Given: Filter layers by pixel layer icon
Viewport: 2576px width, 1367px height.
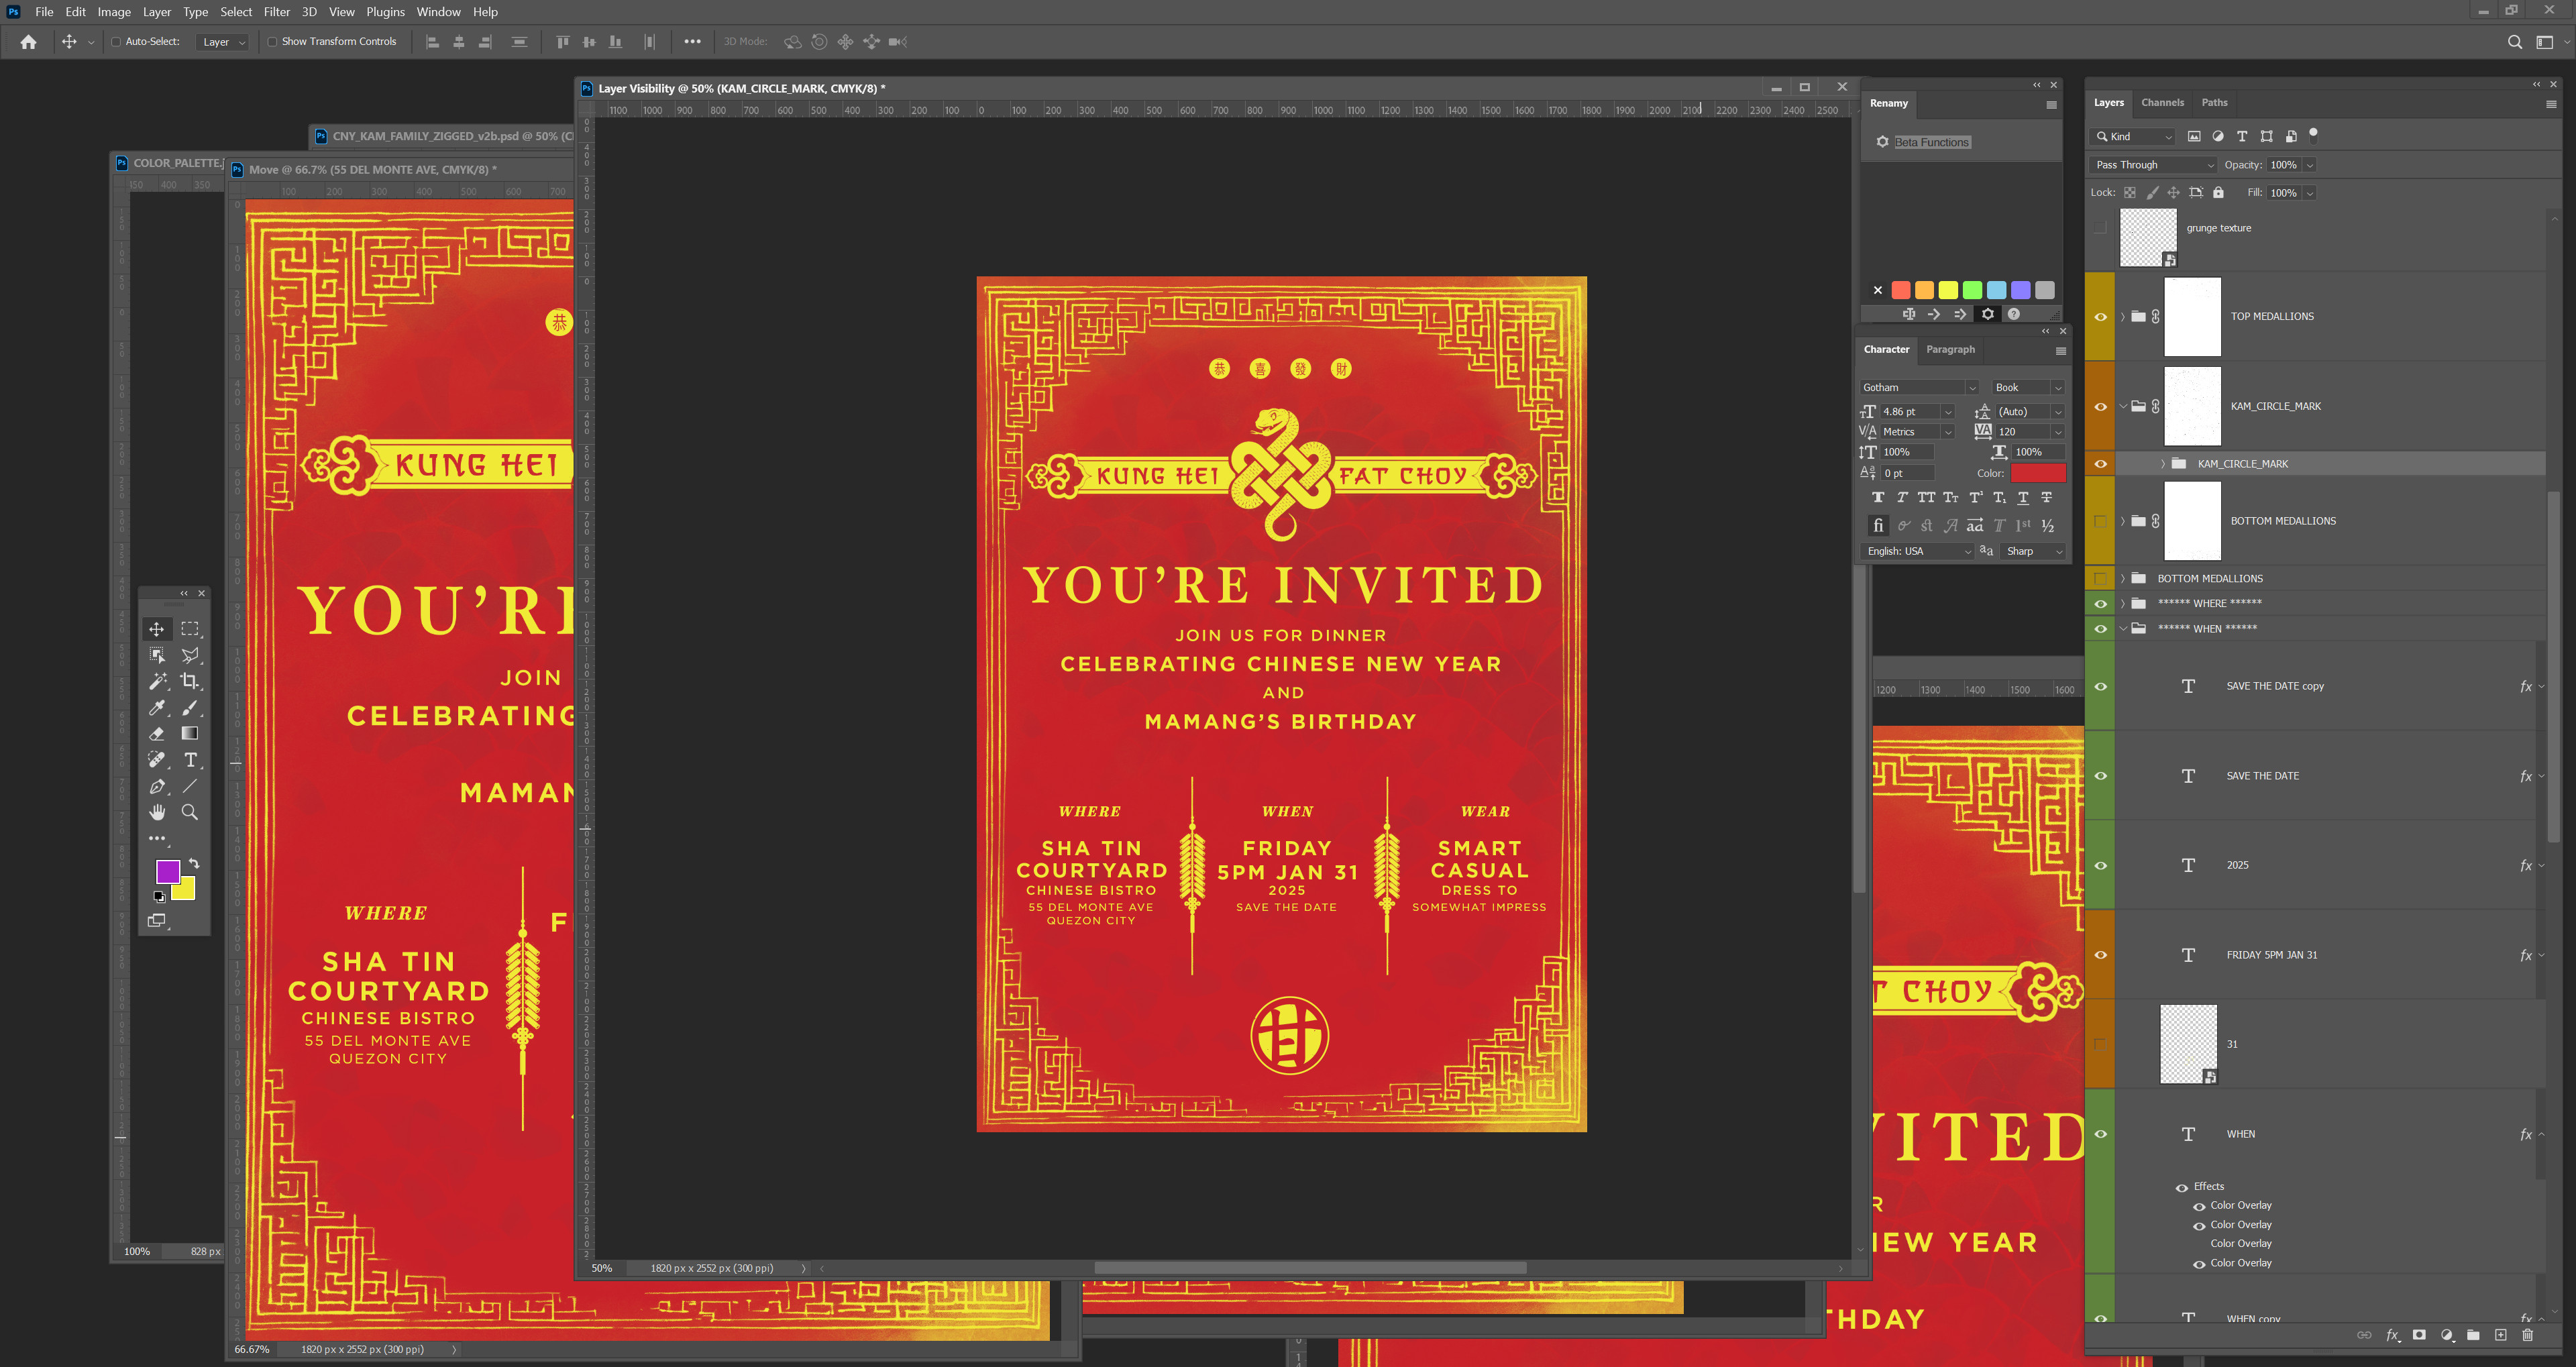Looking at the screenshot, I should (2194, 136).
